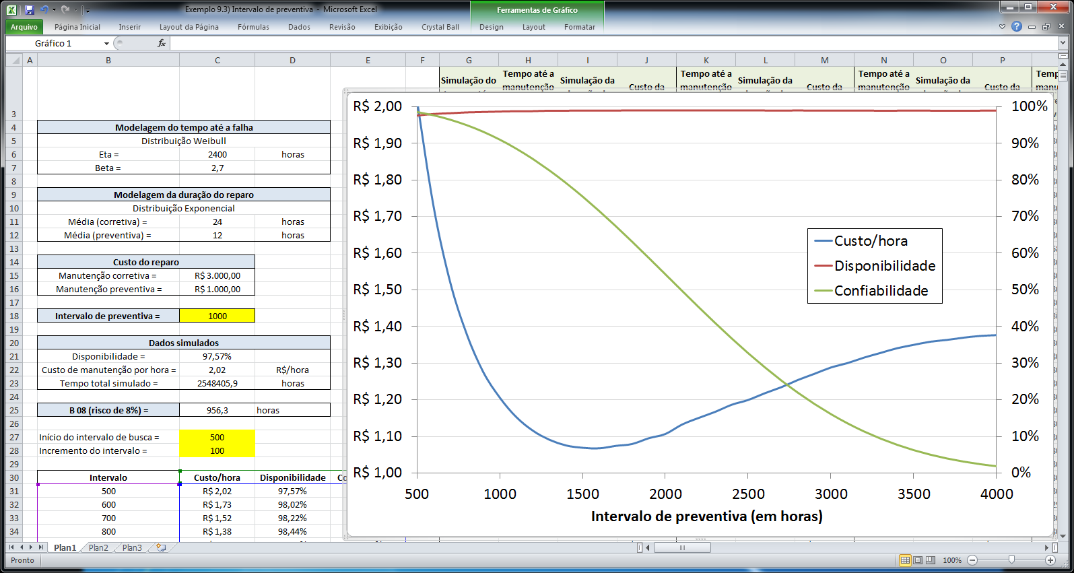Select the yellow search start cell 500
This screenshot has height=573, width=1074.
point(217,437)
